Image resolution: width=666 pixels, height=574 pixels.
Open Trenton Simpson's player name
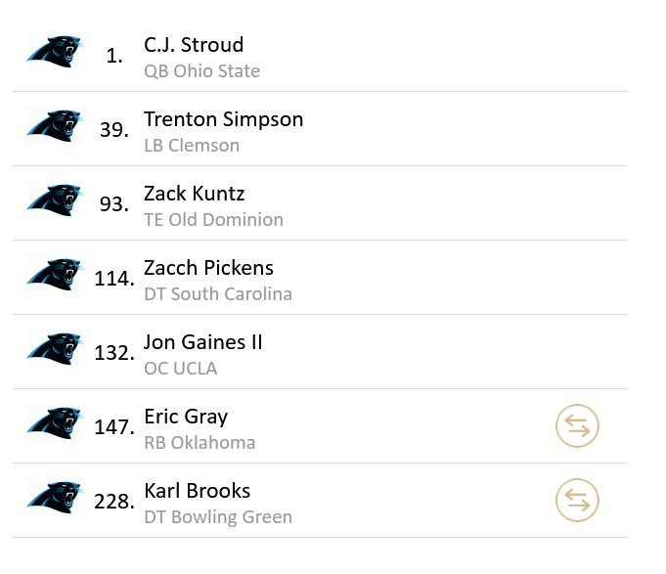[223, 119]
